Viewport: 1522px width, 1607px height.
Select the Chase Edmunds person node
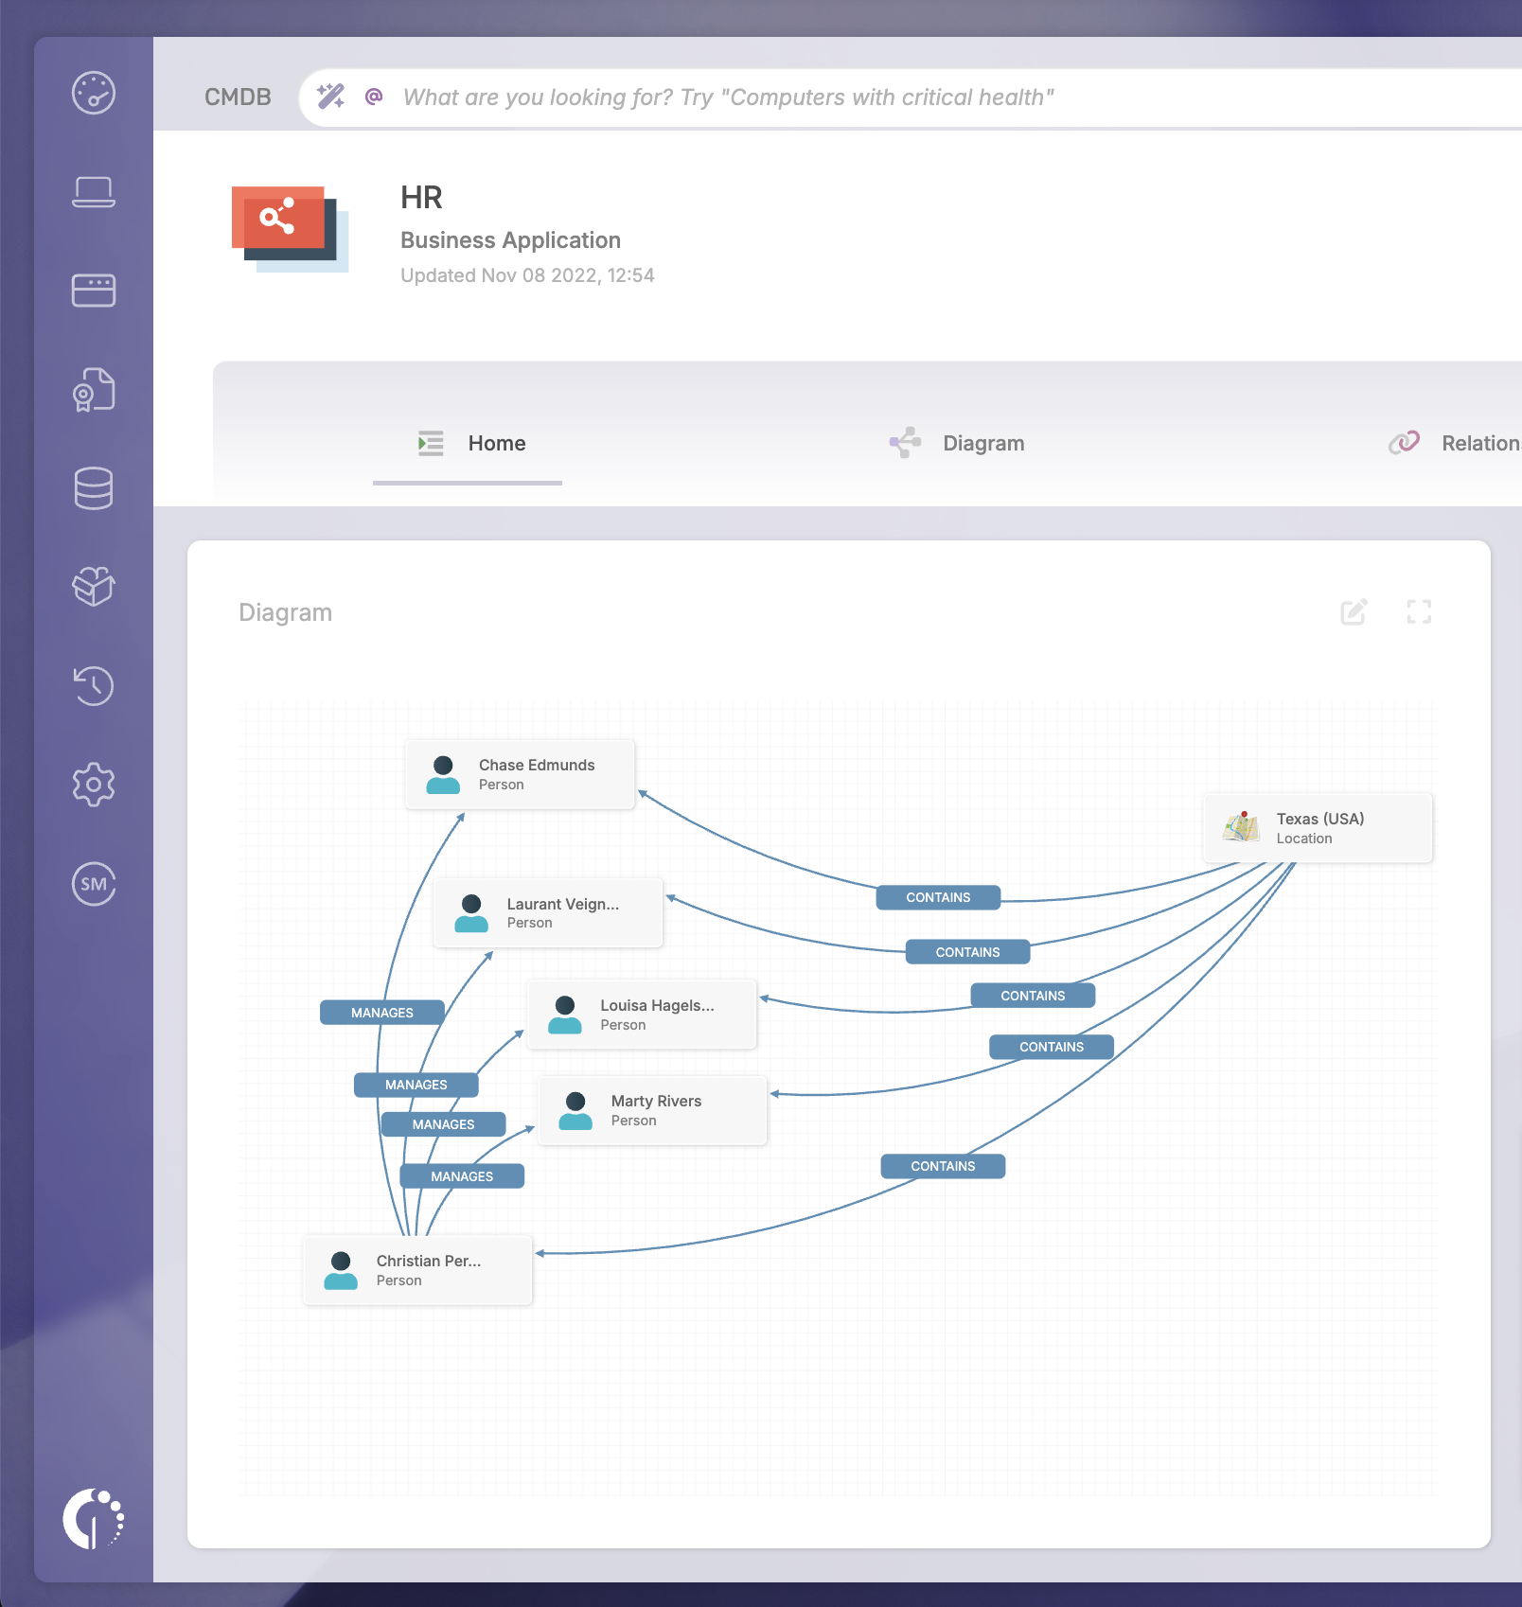coord(520,774)
